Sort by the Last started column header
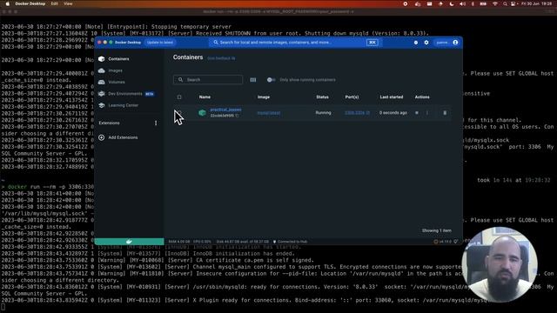The image size is (557, 313). [x=392, y=97]
